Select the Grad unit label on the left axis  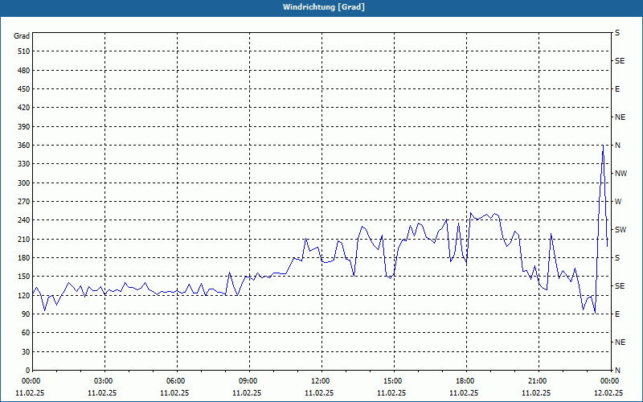[22, 36]
